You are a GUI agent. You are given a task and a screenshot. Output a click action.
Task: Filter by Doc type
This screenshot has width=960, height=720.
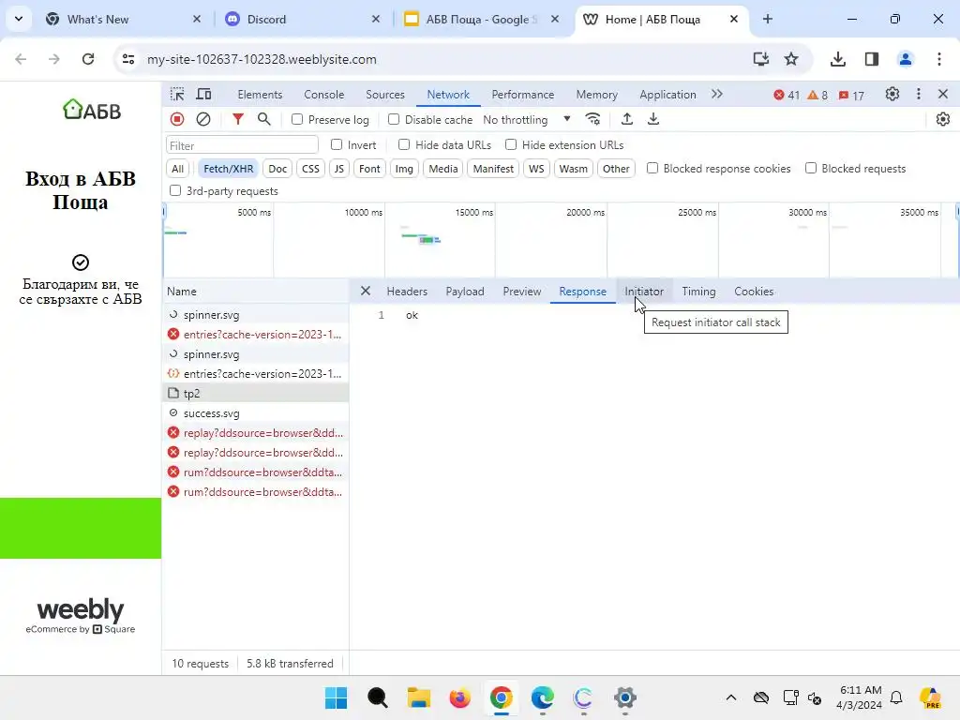tap(277, 169)
